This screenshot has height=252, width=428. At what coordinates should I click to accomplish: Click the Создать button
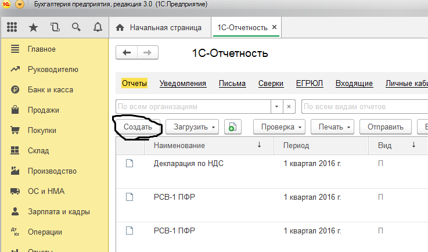tap(138, 127)
